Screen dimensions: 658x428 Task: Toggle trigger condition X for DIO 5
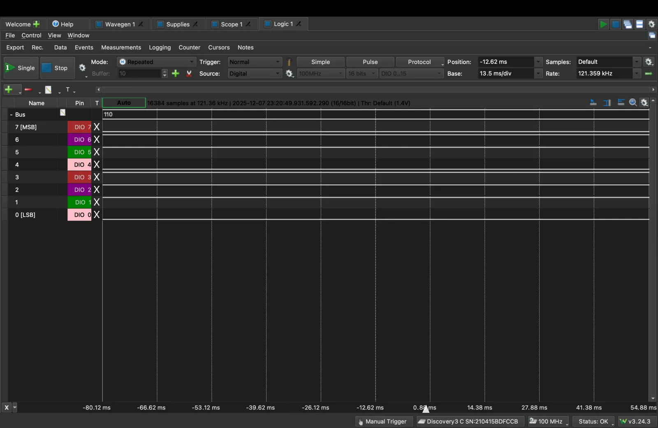point(97,152)
